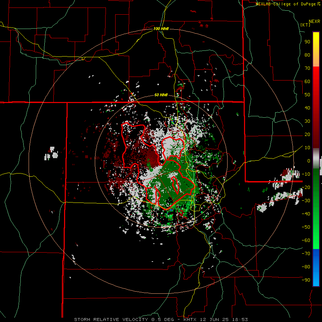Pick the green segment of the color bar
322x322 pixels.
click(x=316, y=209)
